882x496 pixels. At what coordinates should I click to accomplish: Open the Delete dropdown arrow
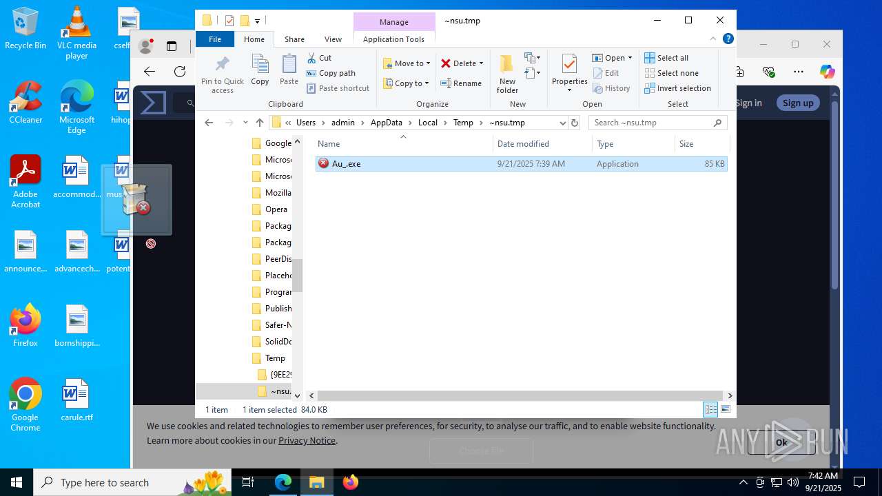pos(481,63)
